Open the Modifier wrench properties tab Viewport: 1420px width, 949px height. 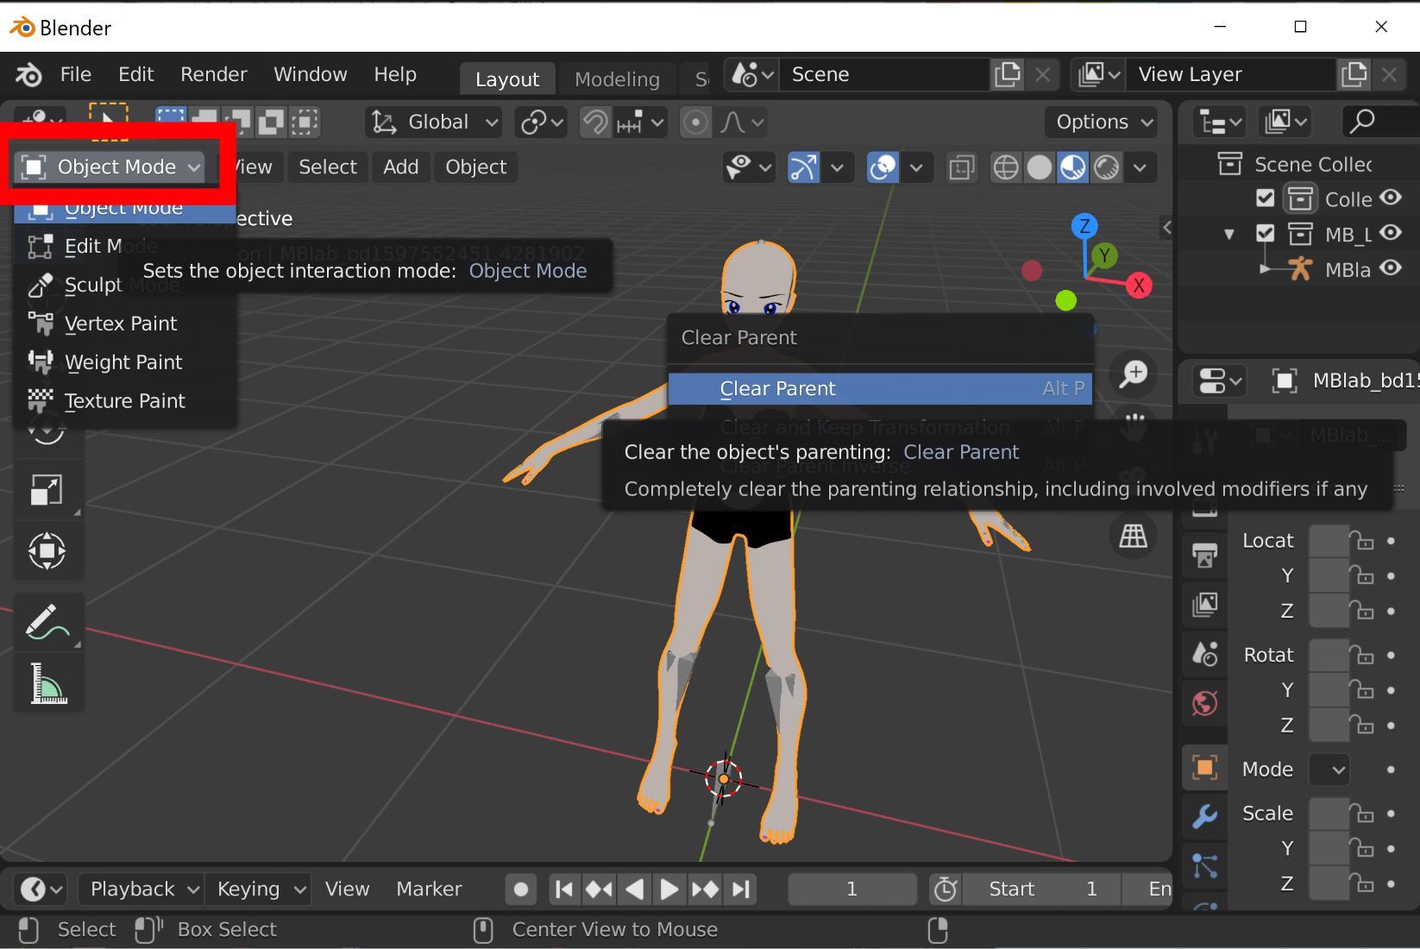pyautogui.click(x=1204, y=815)
